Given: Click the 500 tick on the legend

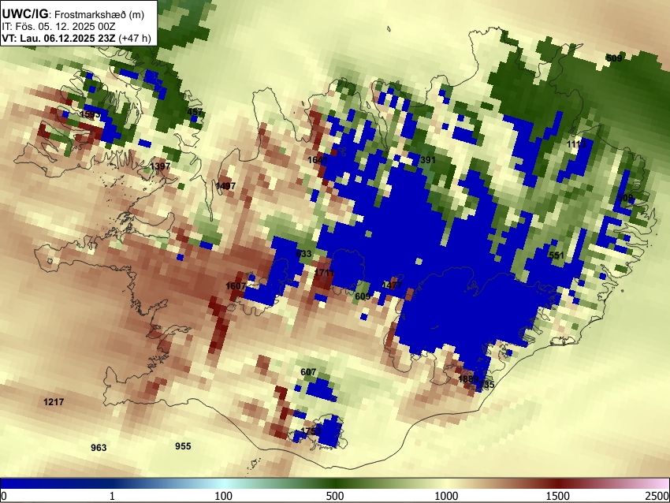Looking at the screenshot, I should point(335,496).
